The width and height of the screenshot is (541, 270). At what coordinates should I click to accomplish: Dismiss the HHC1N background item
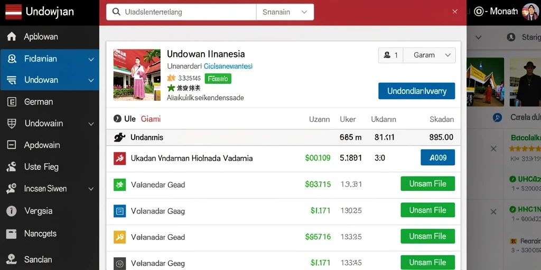pyautogui.click(x=493, y=212)
